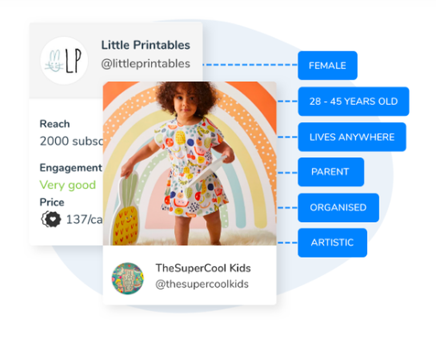Select the ORGANISED tag
Viewport: 436px width, 343px height.
[x=338, y=207]
